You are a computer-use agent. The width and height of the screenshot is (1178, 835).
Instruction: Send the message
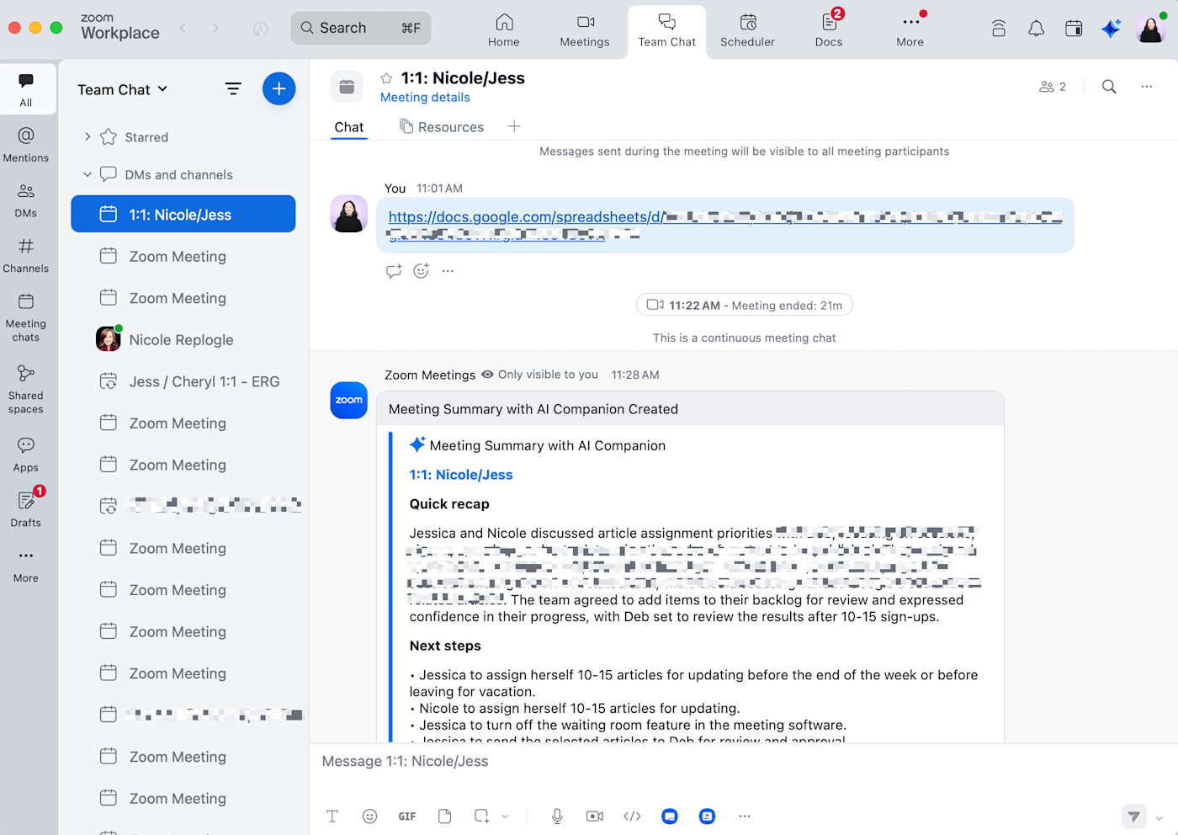click(1134, 816)
